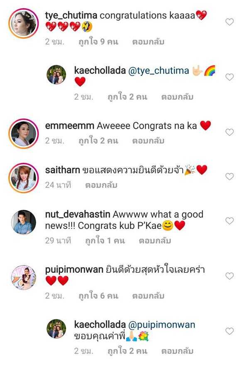Tap heart on kaechollada's reply to tye_chutima
The height and width of the screenshot is (369, 249).
click(229, 77)
